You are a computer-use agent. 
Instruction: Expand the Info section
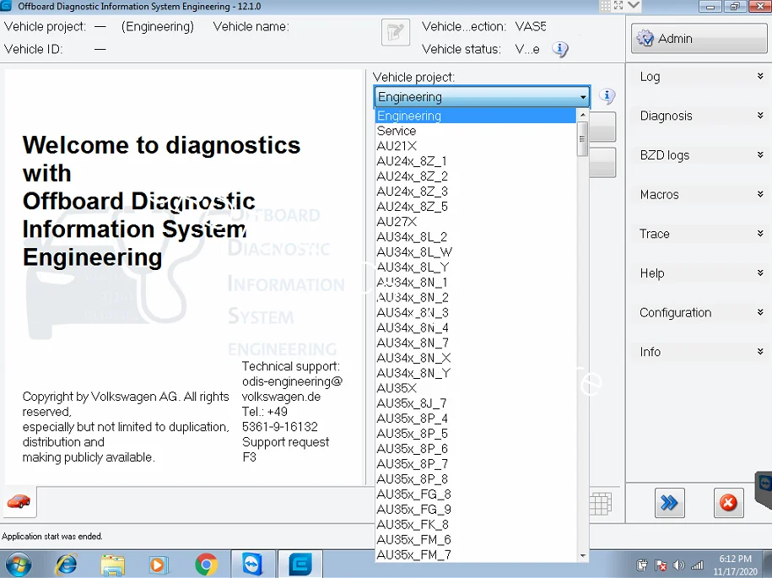pyautogui.click(x=699, y=352)
